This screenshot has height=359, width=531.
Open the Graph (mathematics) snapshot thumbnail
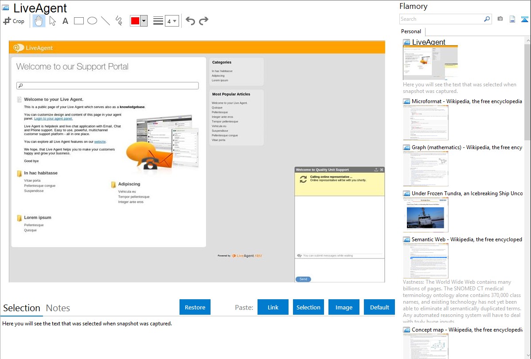[426, 169]
